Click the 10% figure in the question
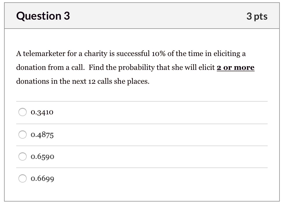The width and height of the screenshot is (285, 205). [158, 54]
